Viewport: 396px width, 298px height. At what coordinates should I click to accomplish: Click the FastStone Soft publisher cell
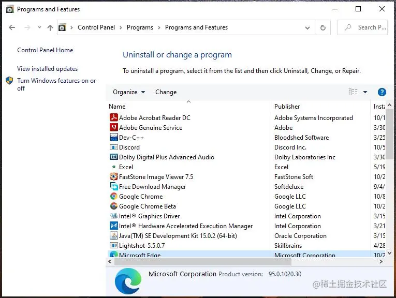tap(294, 176)
